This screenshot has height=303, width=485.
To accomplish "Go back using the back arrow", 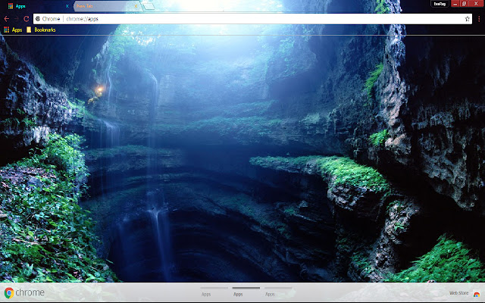I will tap(6, 19).
